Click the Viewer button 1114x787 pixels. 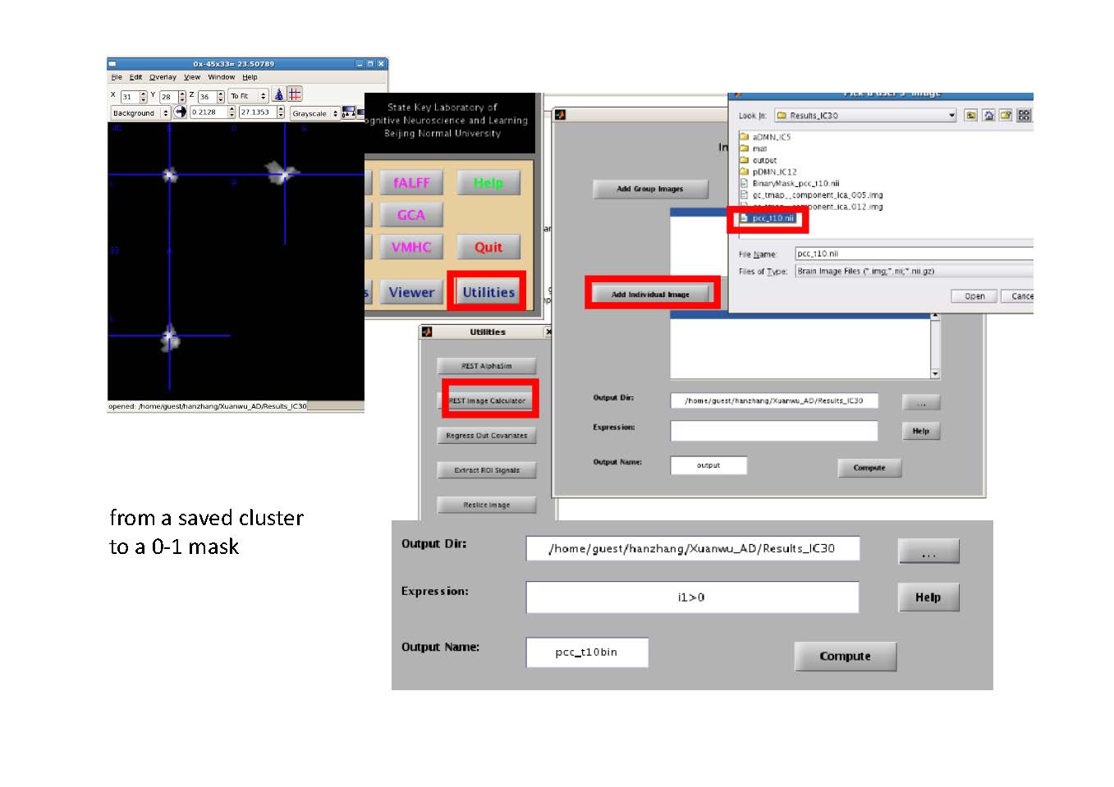click(411, 292)
